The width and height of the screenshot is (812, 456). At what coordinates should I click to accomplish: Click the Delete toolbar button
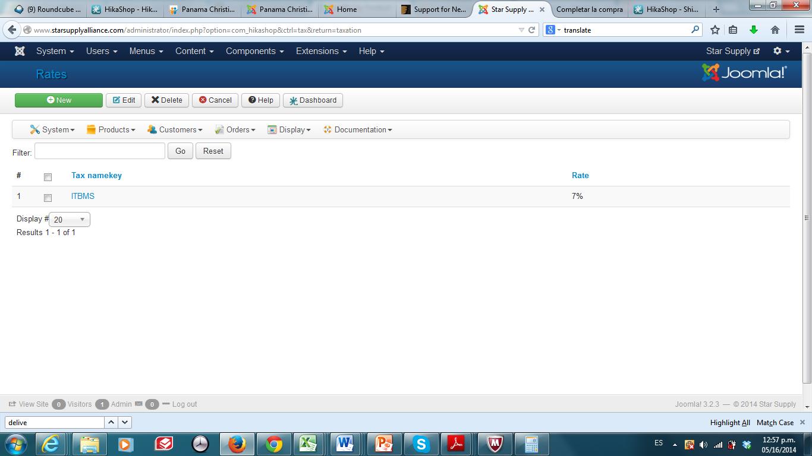[x=166, y=100]
